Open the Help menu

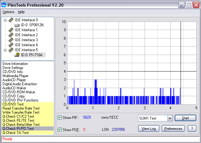(21, 12)
